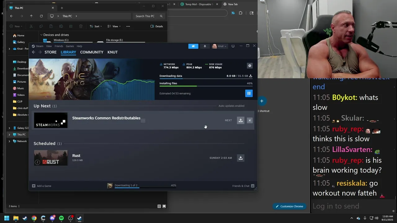The width and height of the screenshot is (397, 223).
Task: Refresh the File Explorer window
Action: click(x=41, y=16)
